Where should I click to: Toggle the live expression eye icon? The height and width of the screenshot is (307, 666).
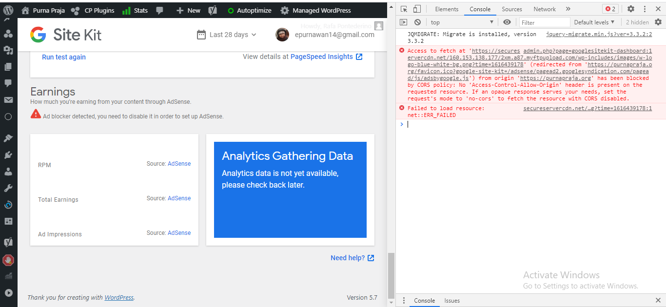507,22
